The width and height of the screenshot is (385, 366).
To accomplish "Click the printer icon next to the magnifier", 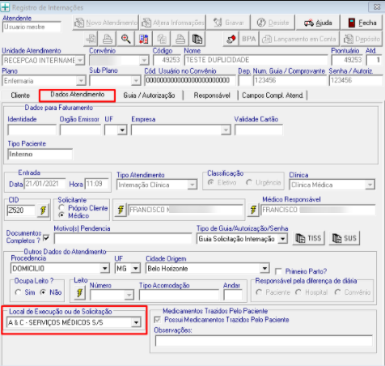I will pyautogui.click(x=108, y=39).
